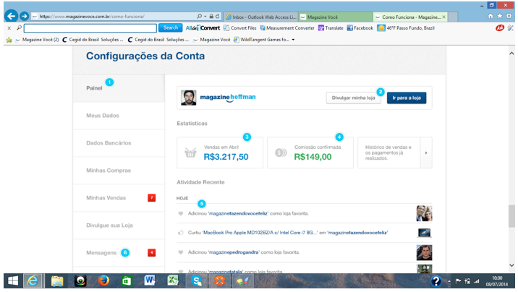This screenshot has width=518, height=292.
Task: Launch Firefox from the taskbar
Action: pos(103,280)
